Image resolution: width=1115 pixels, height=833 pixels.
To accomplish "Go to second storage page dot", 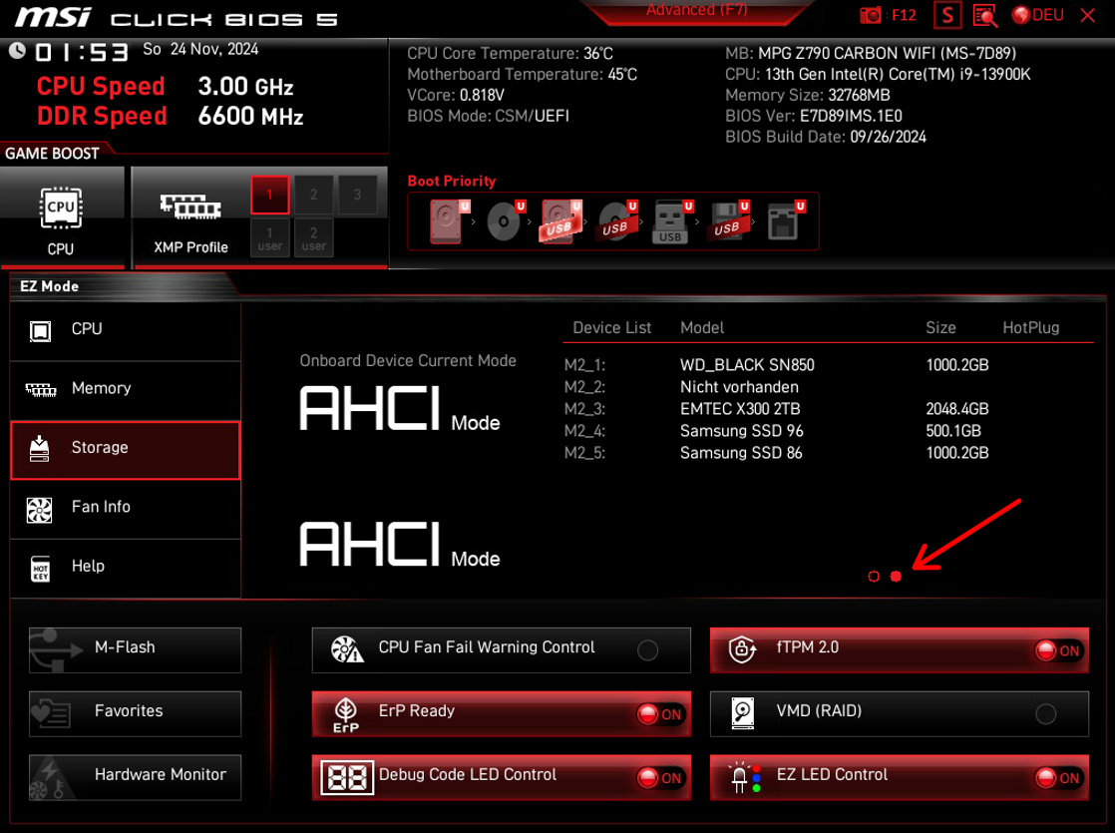I will pos(896,577).
